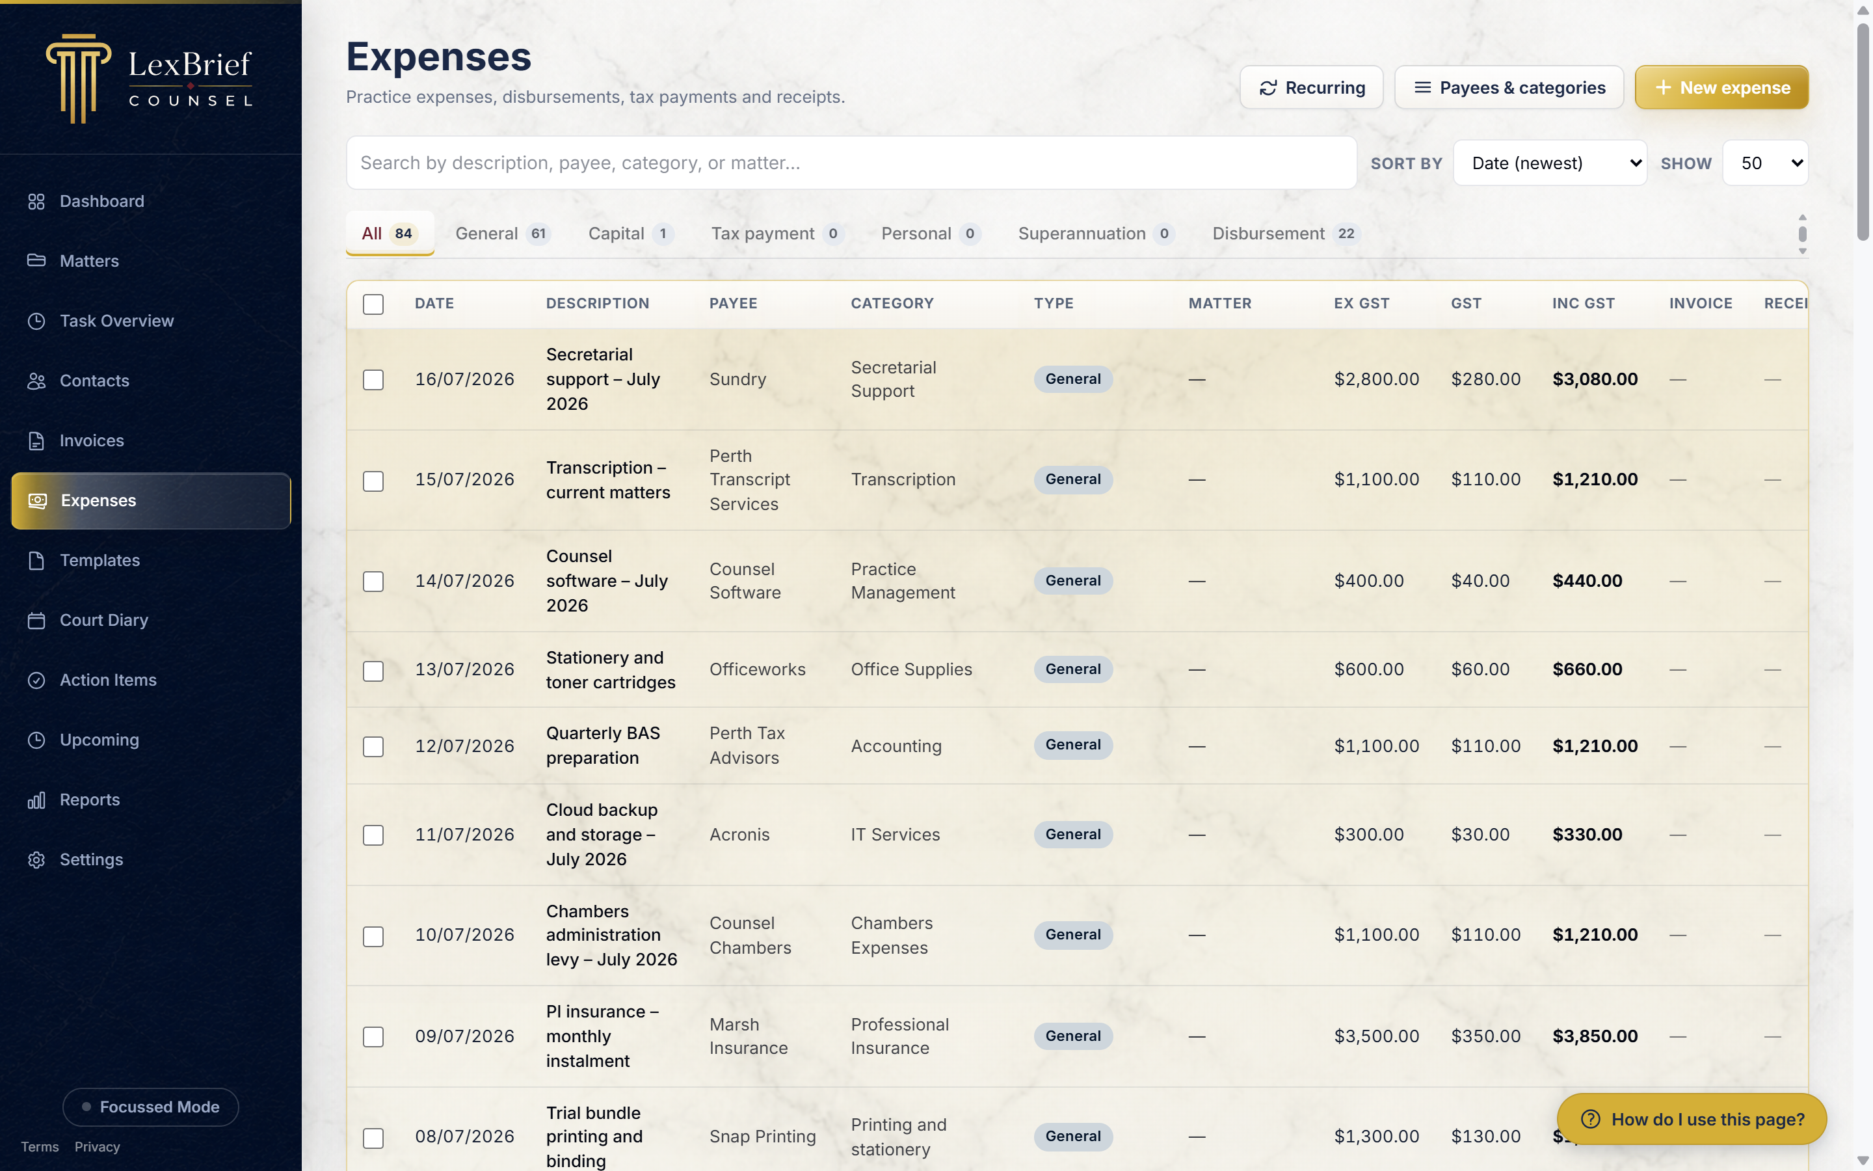Image resolution: width=1873 pixels, height=1171 pixels.
Task: Check the Secretarial support row checkbox
Action: (x=373, y=379)
